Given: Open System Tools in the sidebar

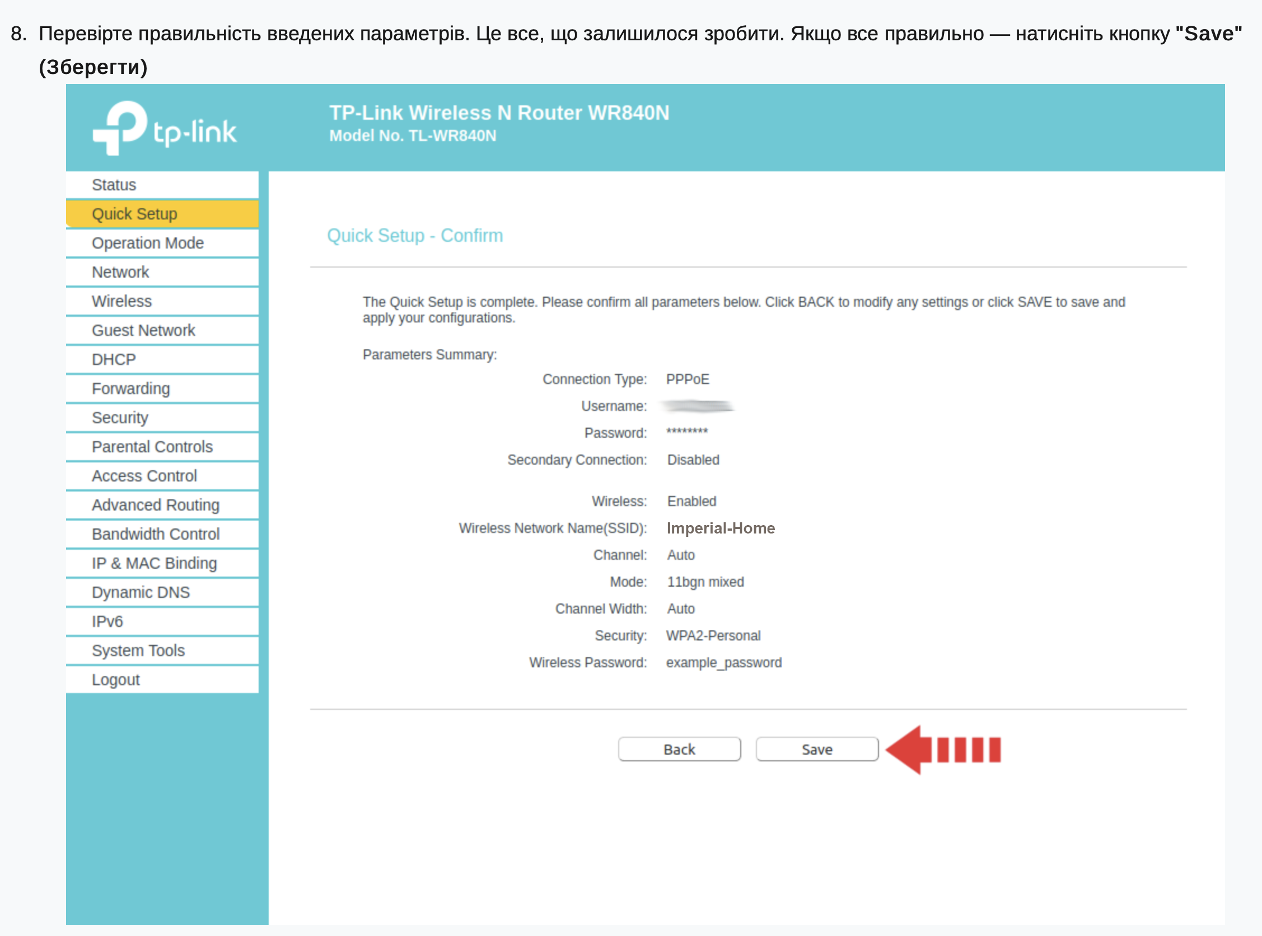Looking at the screenshot, I should coord(138,650).
